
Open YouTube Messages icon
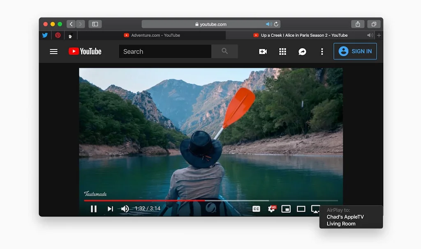click(302, 52)
